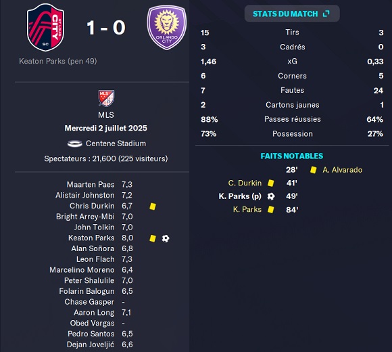
Task: Click the goal icon at minute 49'
Action: [271, 196]
